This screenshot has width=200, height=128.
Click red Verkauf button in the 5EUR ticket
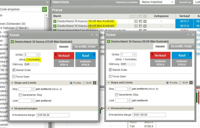pyautogui.click(x=160, y=55)
